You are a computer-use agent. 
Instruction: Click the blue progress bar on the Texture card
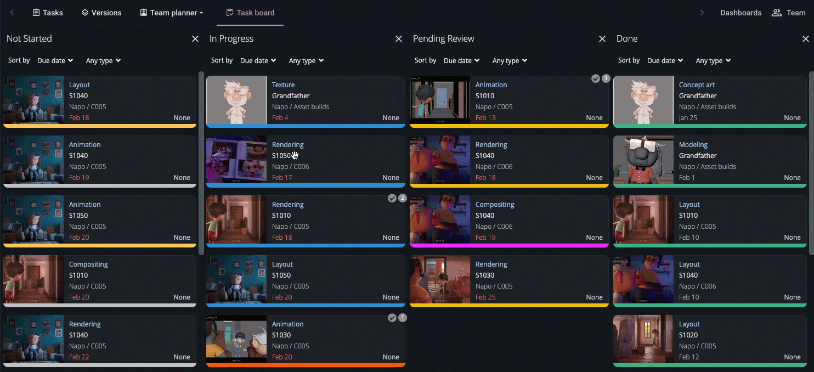306,126
